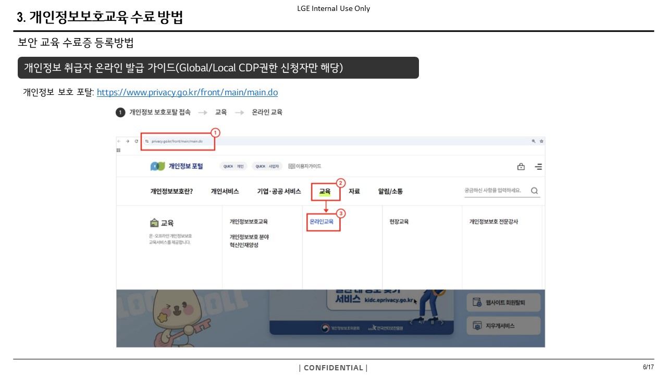
Task: Click the 개인정보 포털 logo
Action: 177,166
